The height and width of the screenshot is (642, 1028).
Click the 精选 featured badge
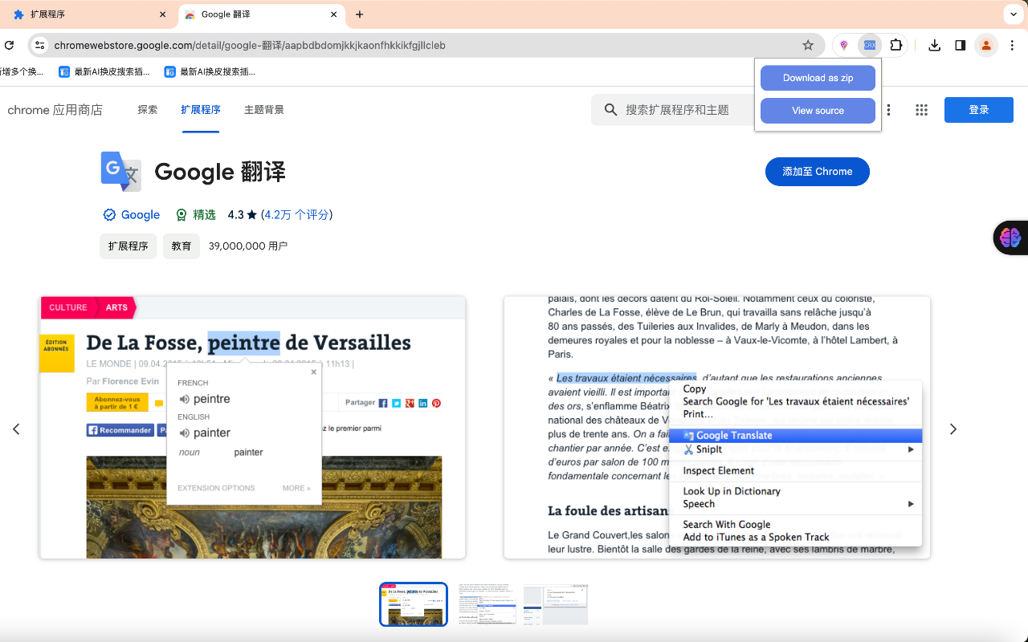pyautogui.click(x=195, y=215)
